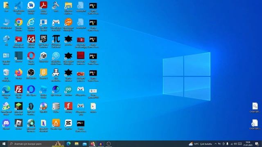Image resolution: width=262 pixels, height=147 pixels.
Task: Select the Microsoft Edge desktop shortcut
Action: [6, 91]
